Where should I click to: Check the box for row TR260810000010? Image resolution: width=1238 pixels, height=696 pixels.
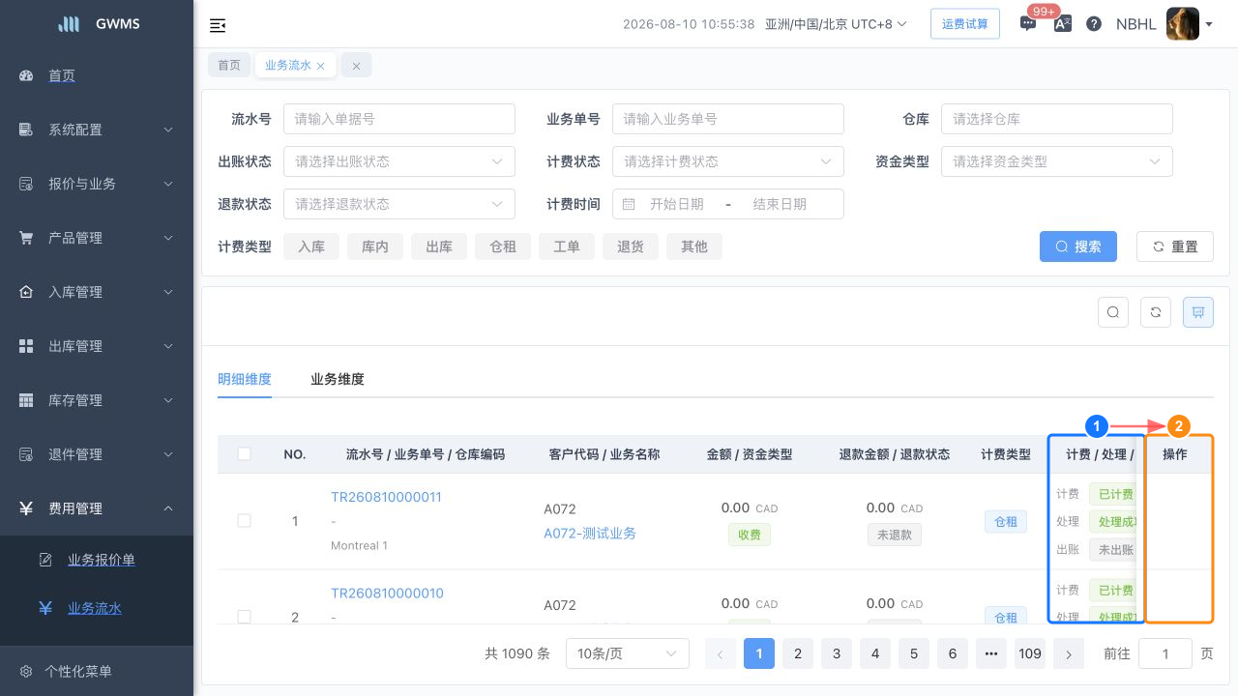(244, 617)
